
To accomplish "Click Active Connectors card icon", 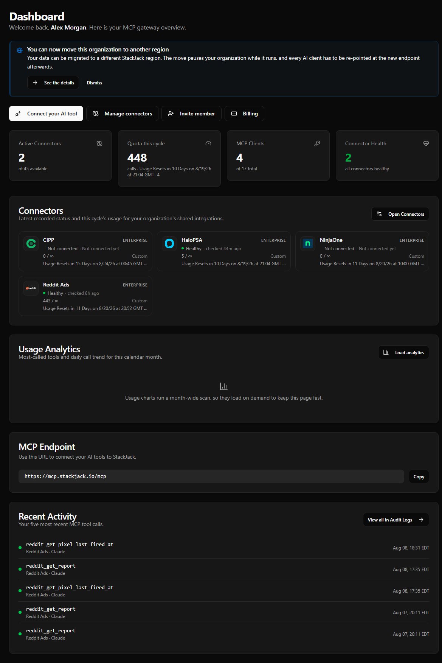I will (x=99, y=143).
